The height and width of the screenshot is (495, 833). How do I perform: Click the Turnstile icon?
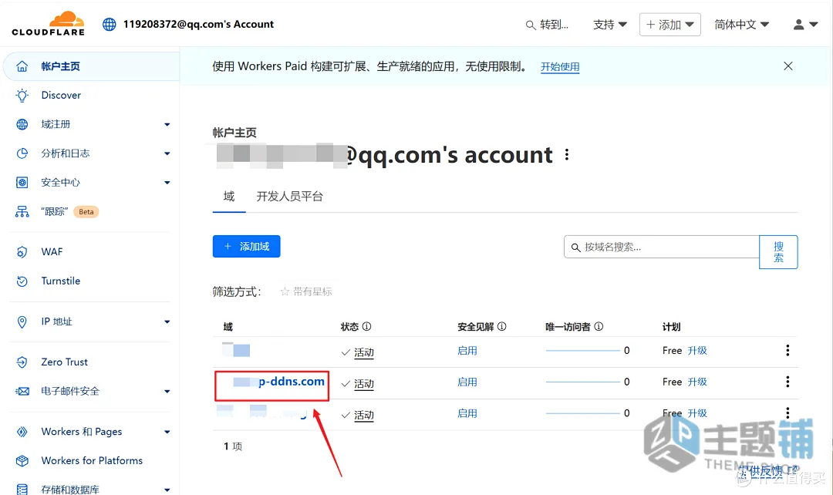(22, 281)
